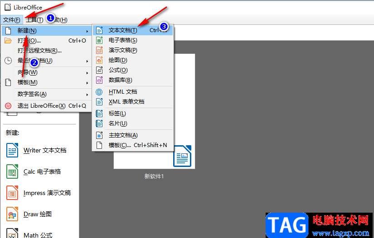374x238 pixels.
Task: Click the text document icon beside 文本文档
Action: [99, 30]
